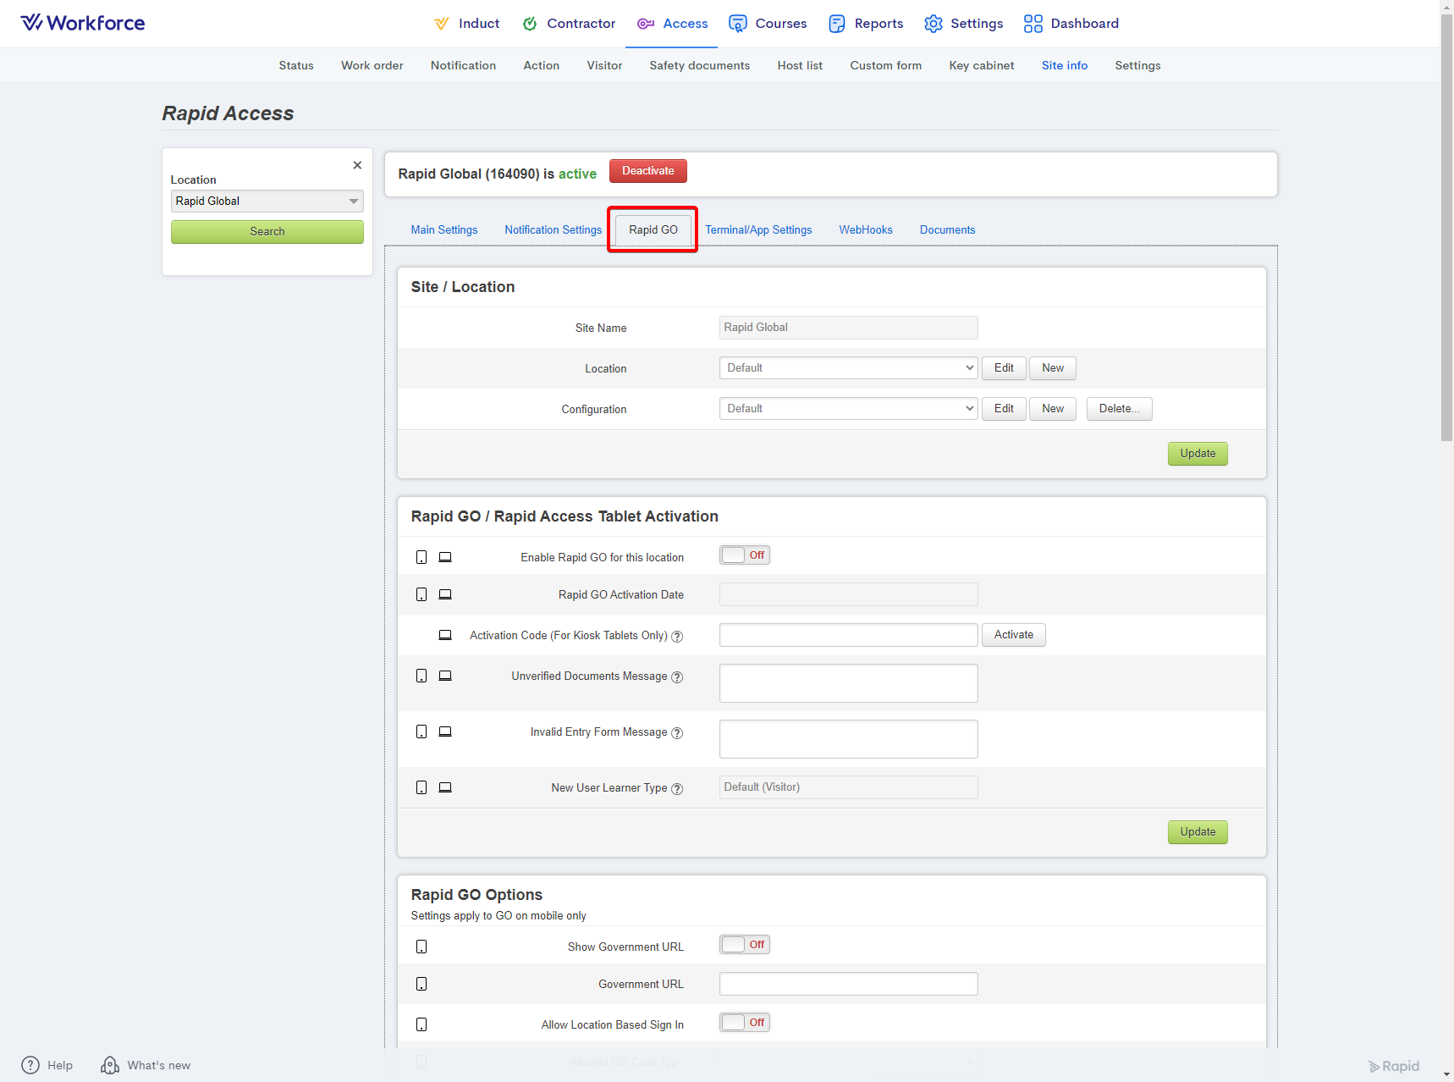Open the Notification submenu item
1454x1082 pixels.
[463, 65]
